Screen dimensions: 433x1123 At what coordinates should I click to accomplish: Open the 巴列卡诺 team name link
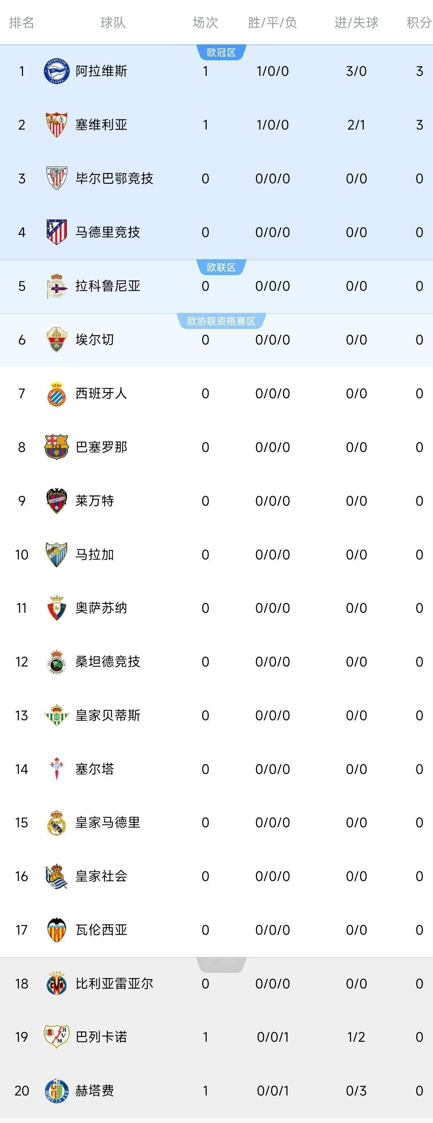(x=101, y=1037)
